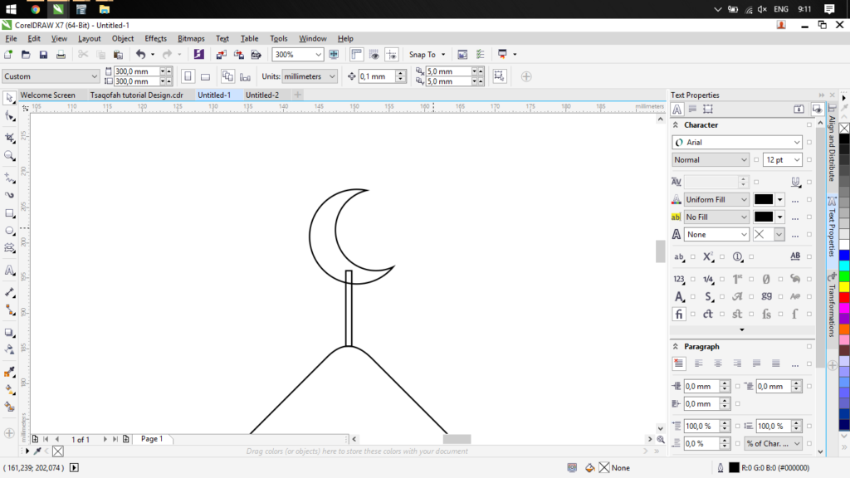Select the Pick tool in toolbox
The height and width of the screenshot is (478, 850).
(10, 97)
